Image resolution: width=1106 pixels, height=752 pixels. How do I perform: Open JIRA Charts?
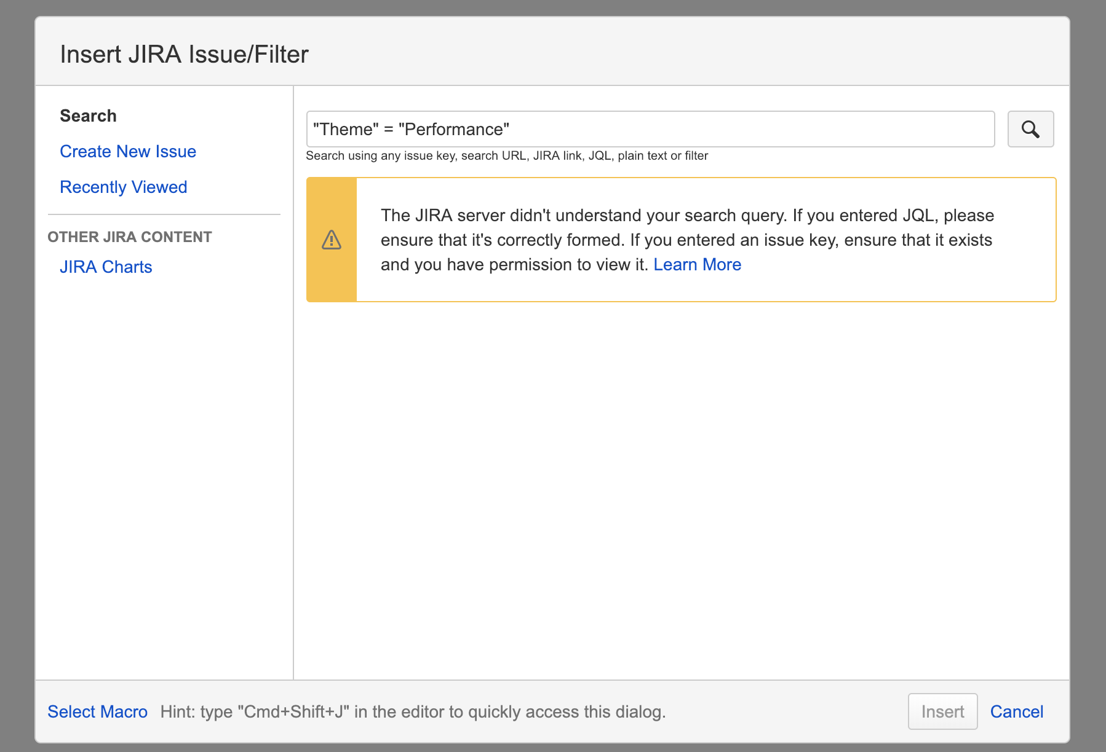point(106,267)
